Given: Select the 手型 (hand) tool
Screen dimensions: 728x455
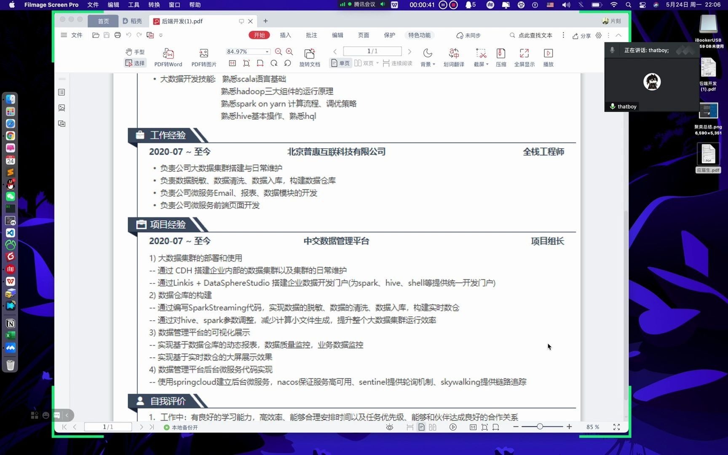Looking at the screenshot, I should [135, 51].
